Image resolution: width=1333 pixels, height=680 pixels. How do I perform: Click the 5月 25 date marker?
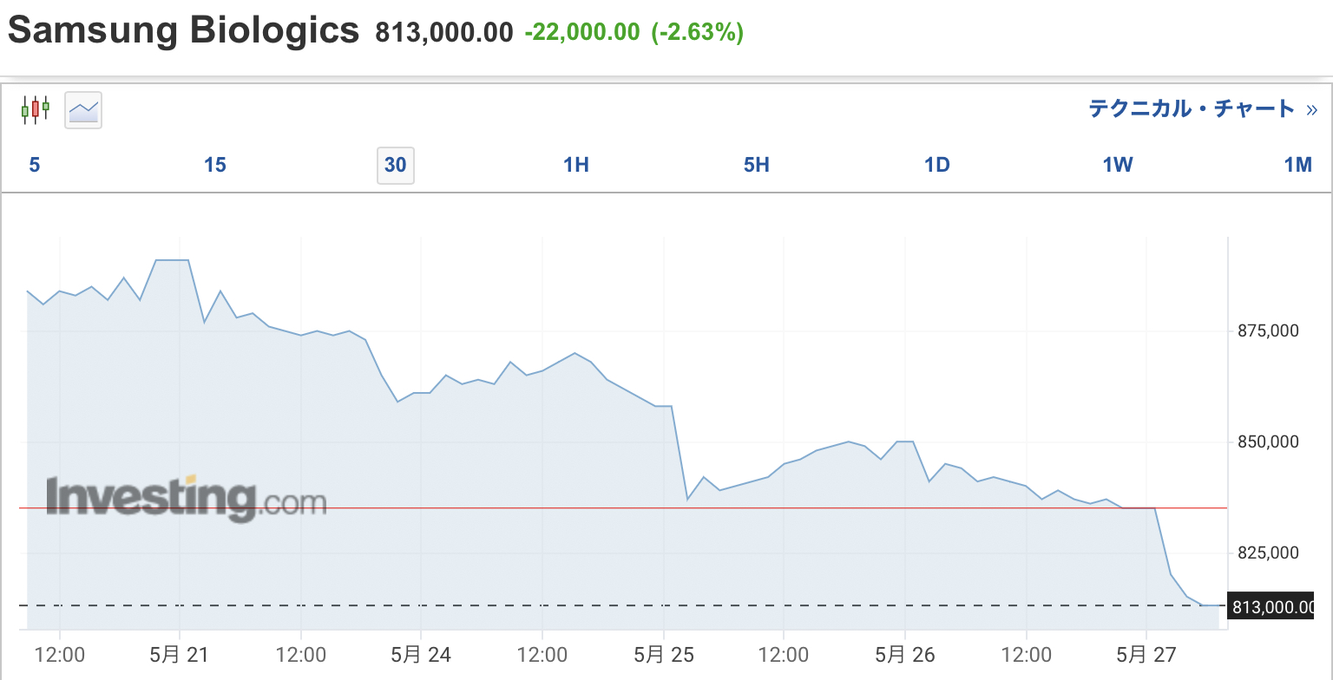663,654
